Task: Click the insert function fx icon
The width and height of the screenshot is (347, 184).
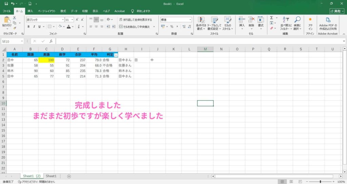Action: click(x=51, y=41)
